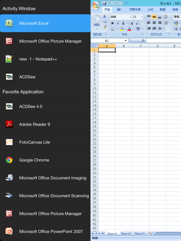Image resolution: width=181 pixels, height=241 pixels.
Task: Click the Borders icon
Action: coord(113,29)
